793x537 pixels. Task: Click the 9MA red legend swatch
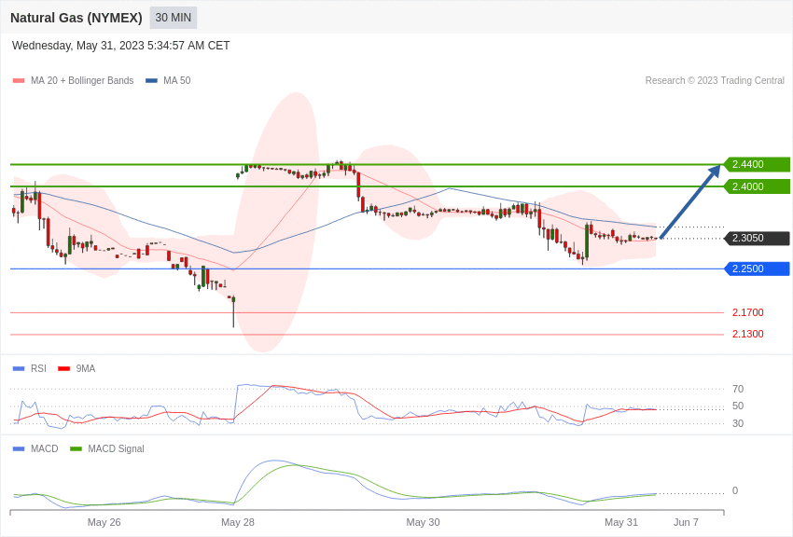pos(63,369)
